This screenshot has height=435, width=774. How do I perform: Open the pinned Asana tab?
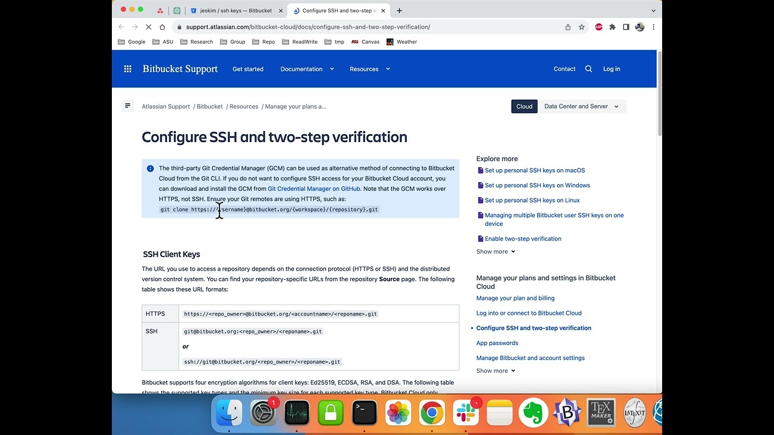[160, 10]
